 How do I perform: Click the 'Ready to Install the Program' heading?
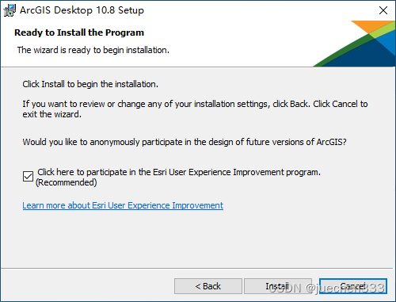[x=79, y=32]
